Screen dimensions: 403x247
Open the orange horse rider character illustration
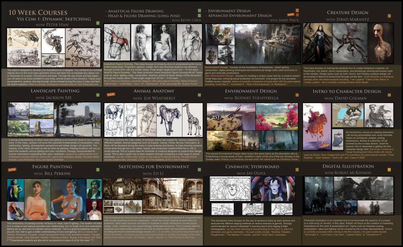(x=317, y=126)
